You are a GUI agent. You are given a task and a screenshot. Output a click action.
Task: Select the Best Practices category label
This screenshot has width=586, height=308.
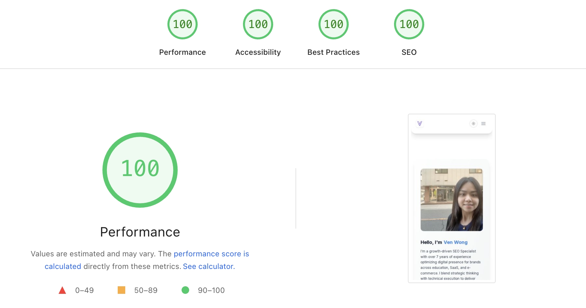pos(333,52)
